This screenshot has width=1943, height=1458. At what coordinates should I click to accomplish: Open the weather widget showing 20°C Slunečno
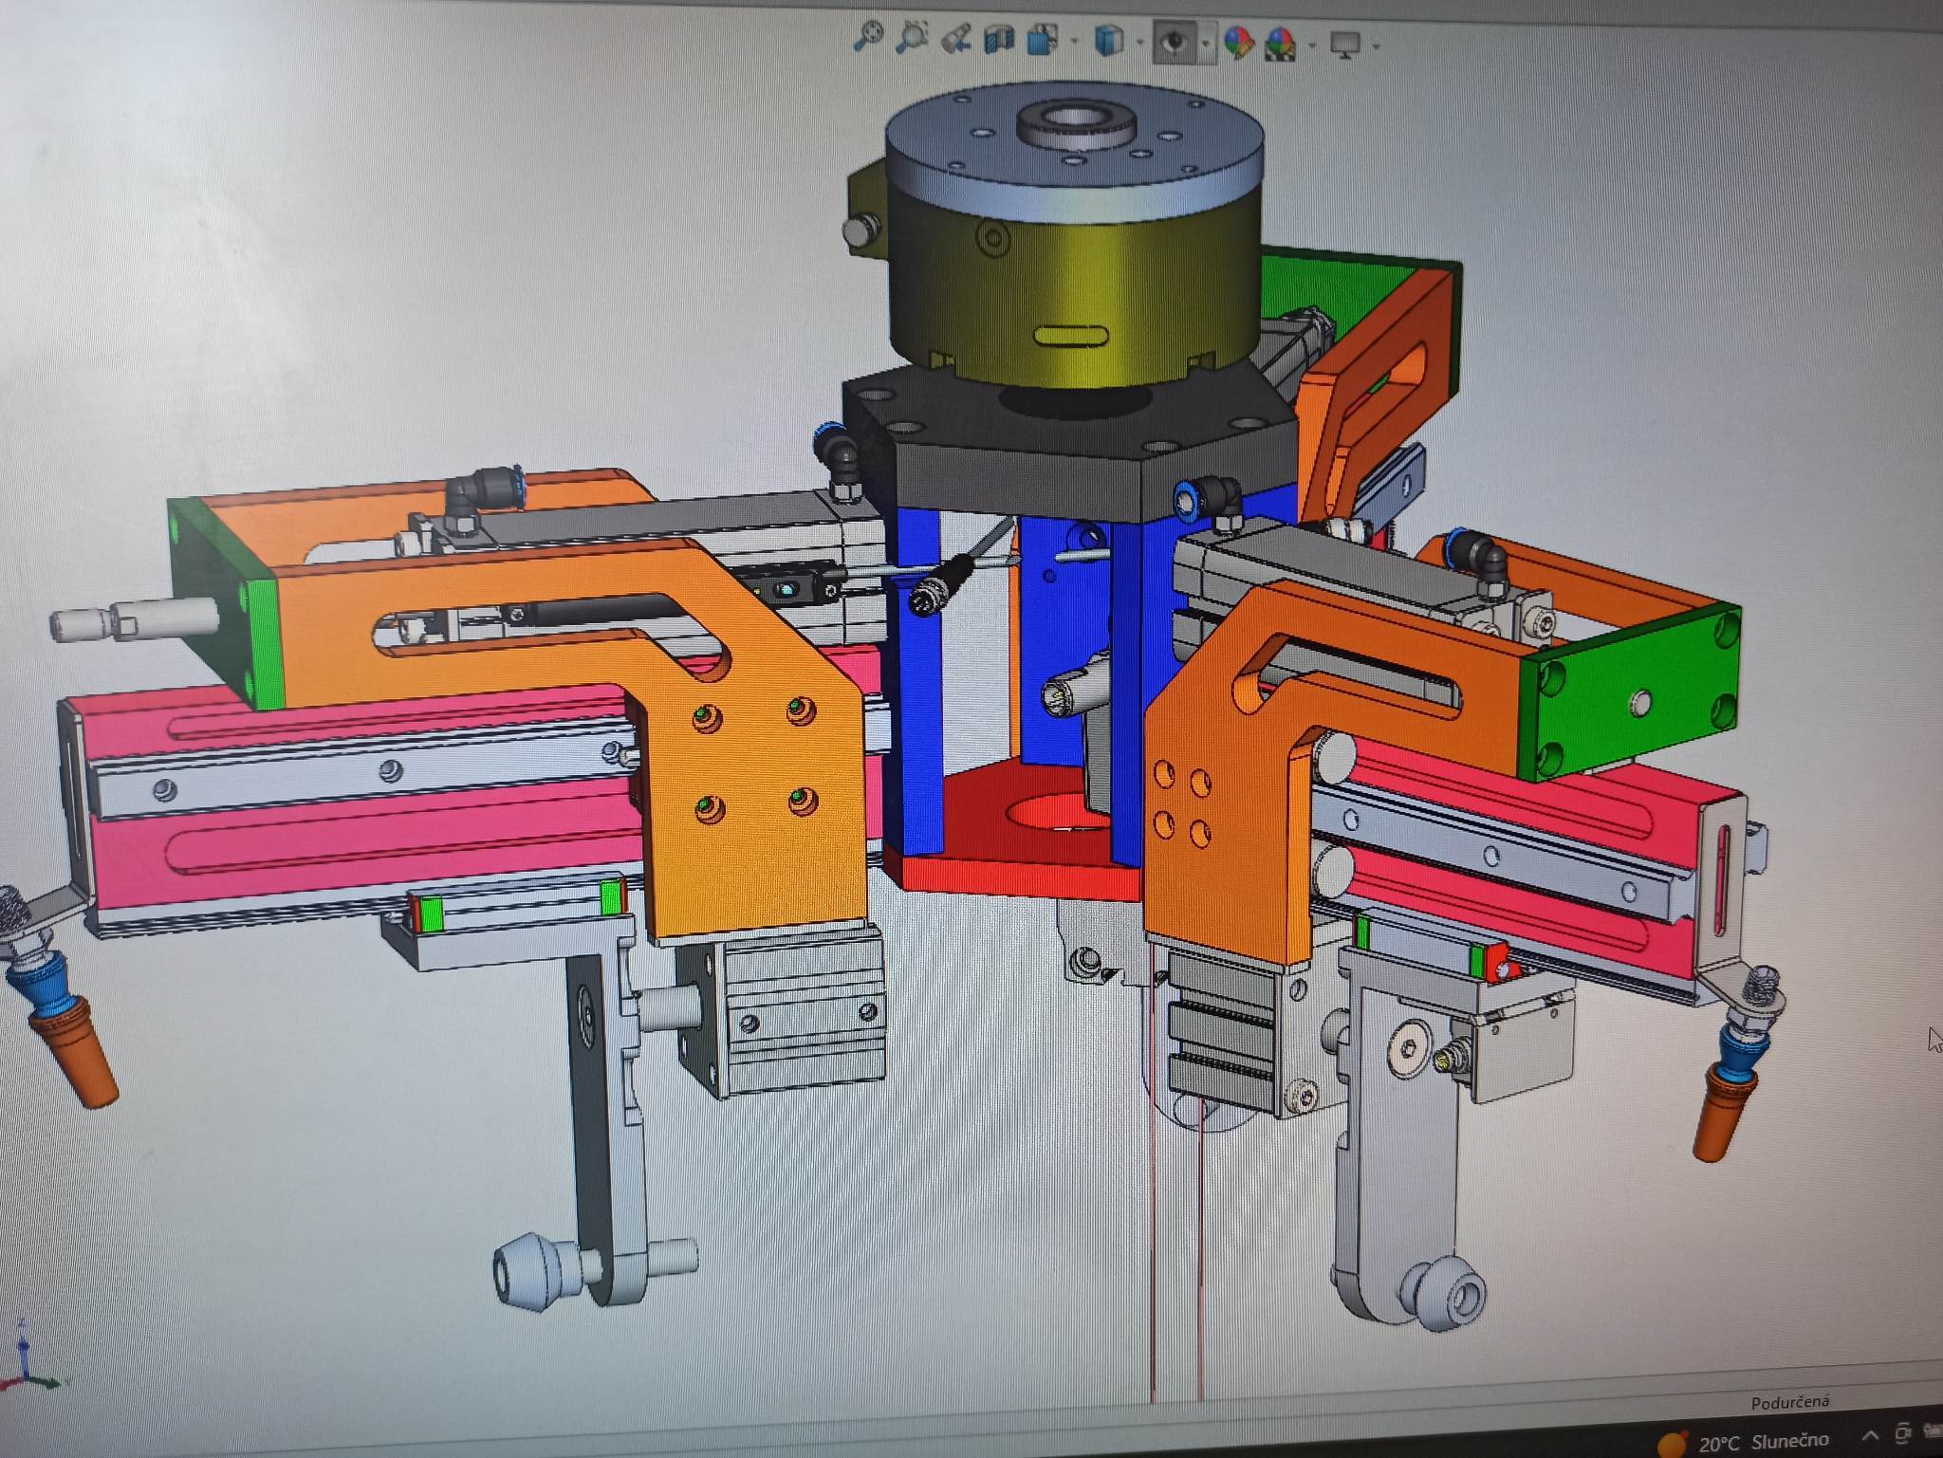(1744, 1441)
